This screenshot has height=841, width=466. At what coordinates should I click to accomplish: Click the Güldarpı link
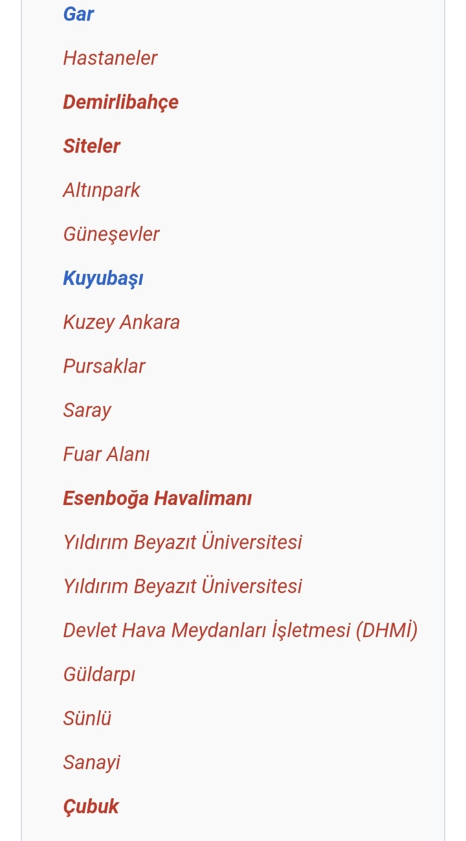tap(99, 675)
